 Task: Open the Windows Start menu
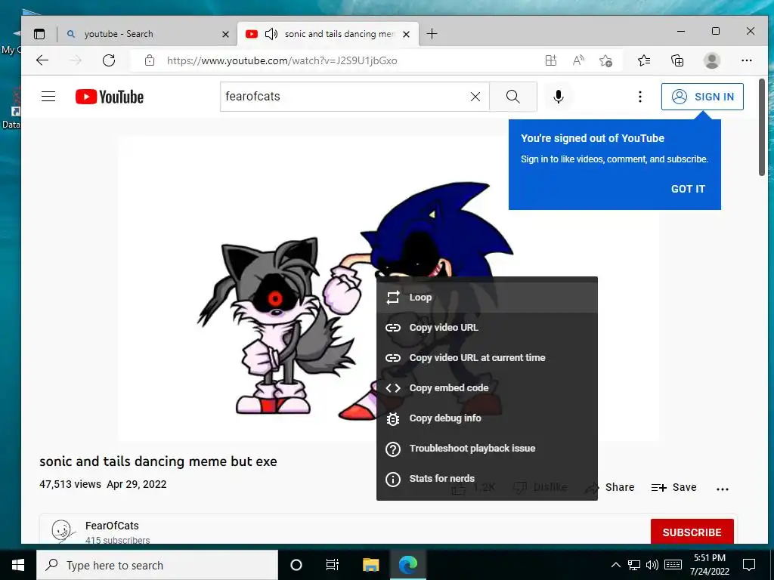point(18,565)
